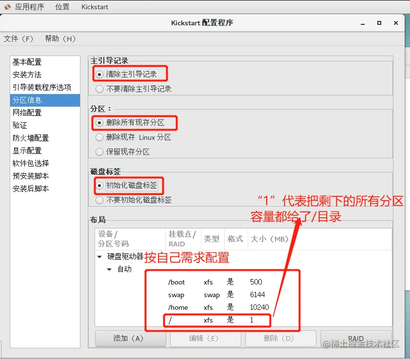Click the 500 size value of /boot

pos(256,282)
